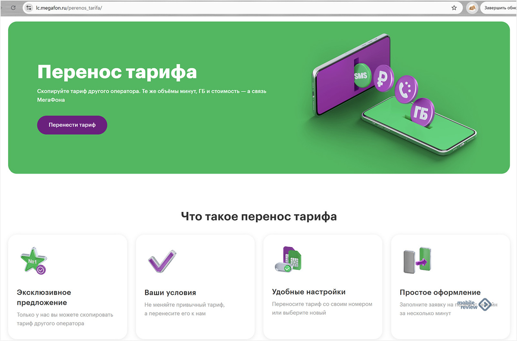Image resolution: width=517 pixels, height=341 pixels.
Task: Click the SIM cards with toggle icon
Action: [x=289, y=260]
